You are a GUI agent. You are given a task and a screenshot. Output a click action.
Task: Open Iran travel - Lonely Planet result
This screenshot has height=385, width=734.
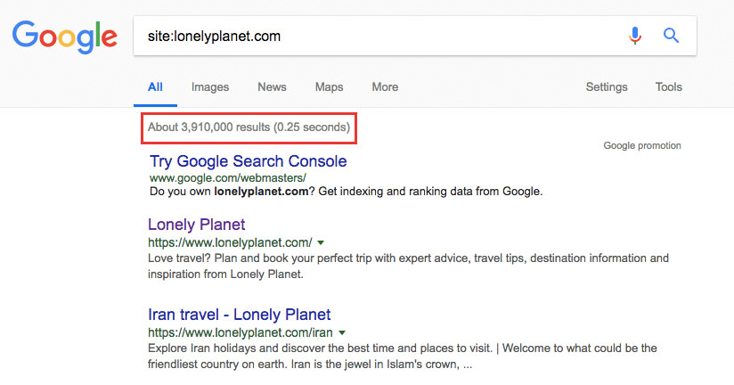point(240,315)
